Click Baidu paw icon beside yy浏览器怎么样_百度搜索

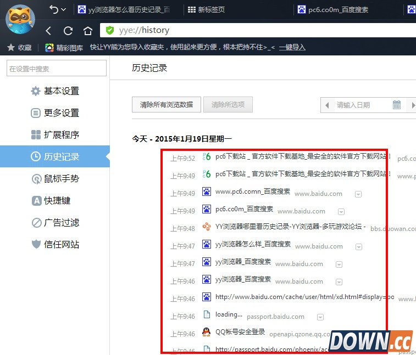tap(207, 244)
